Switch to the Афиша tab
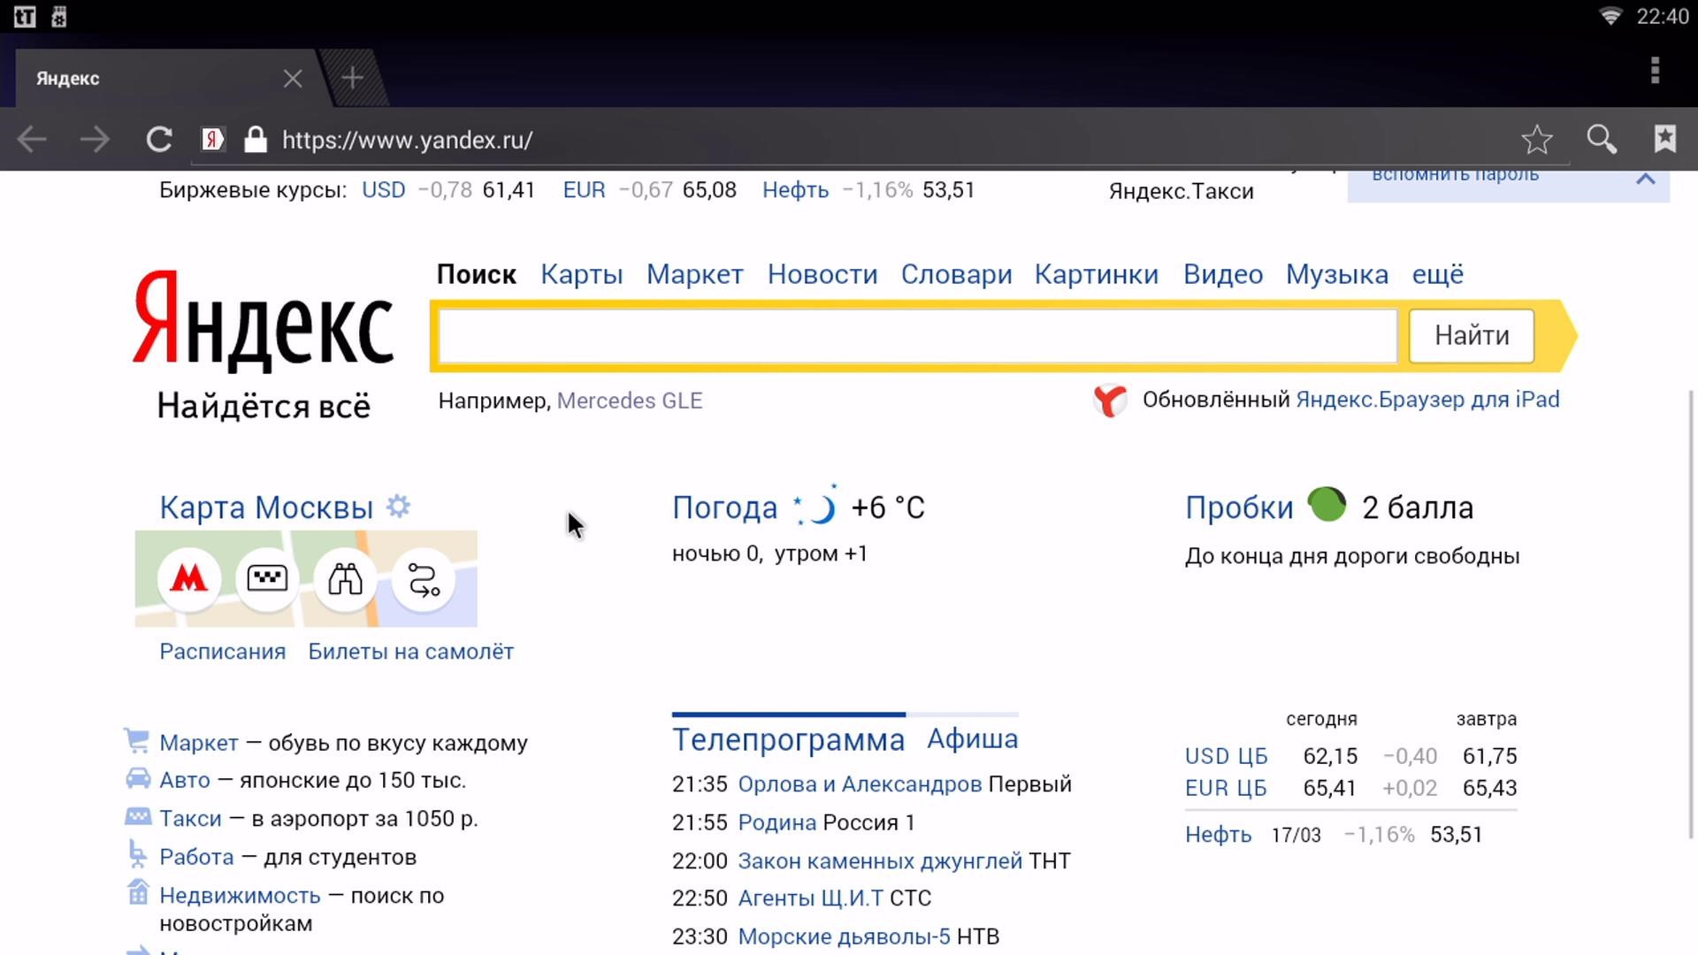This screenshot has width=1698, height=955. point(973,739)
